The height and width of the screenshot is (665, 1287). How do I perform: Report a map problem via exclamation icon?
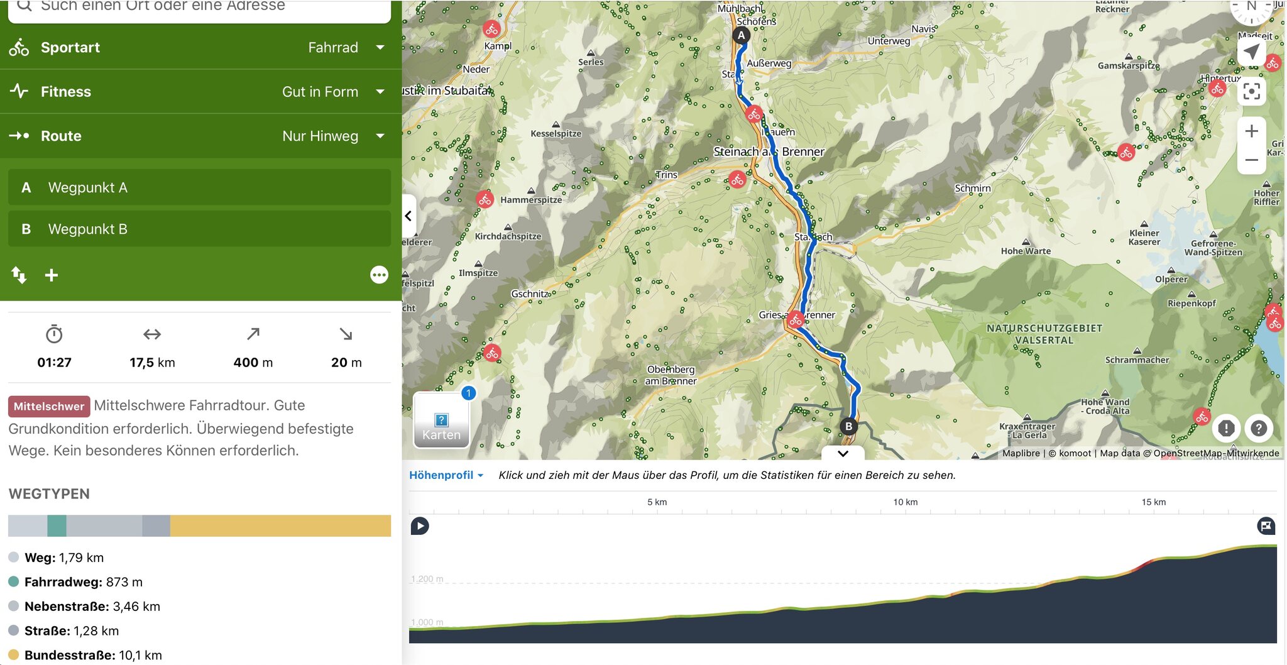(1226, 428)
